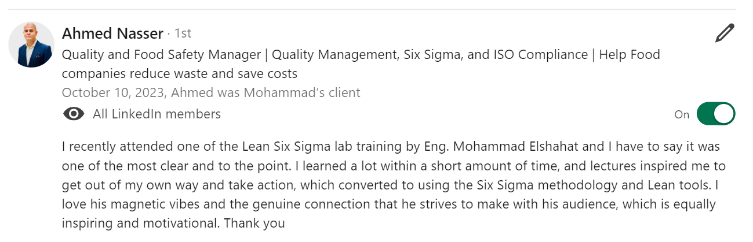Click the eye visibility icon
Viewport: 753px width, 242px height.
click(x=73, y=114)
